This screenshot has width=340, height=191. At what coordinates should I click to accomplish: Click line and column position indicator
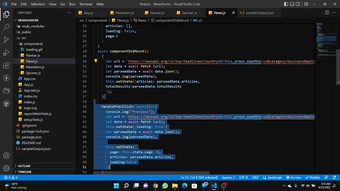[199, 177]
